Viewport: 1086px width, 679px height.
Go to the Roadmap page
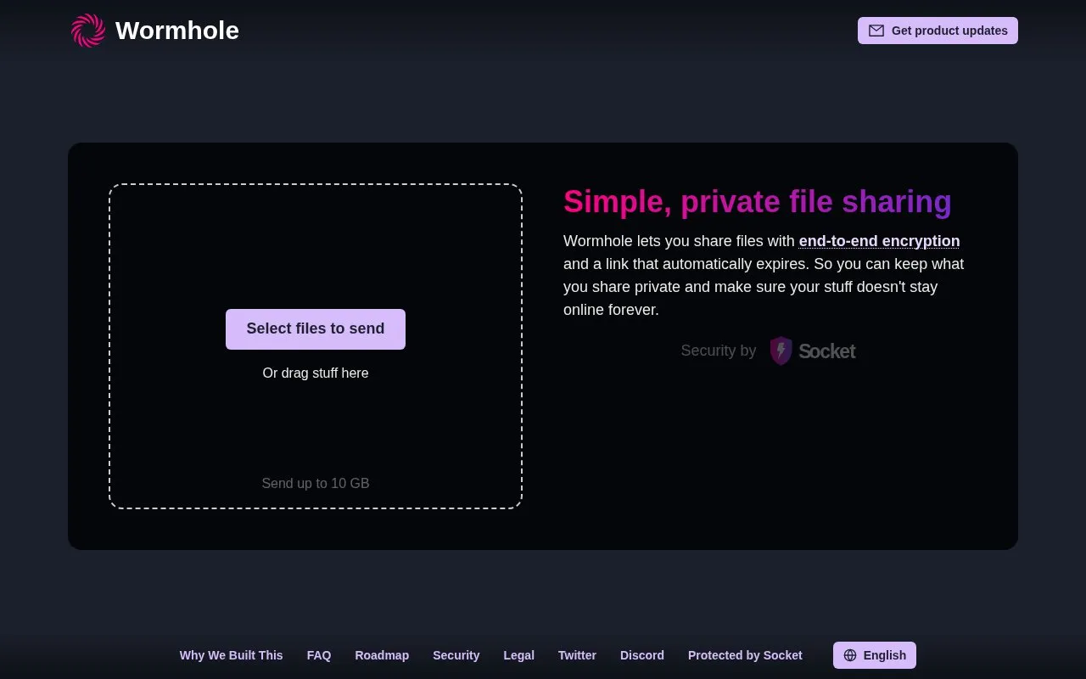382,655
